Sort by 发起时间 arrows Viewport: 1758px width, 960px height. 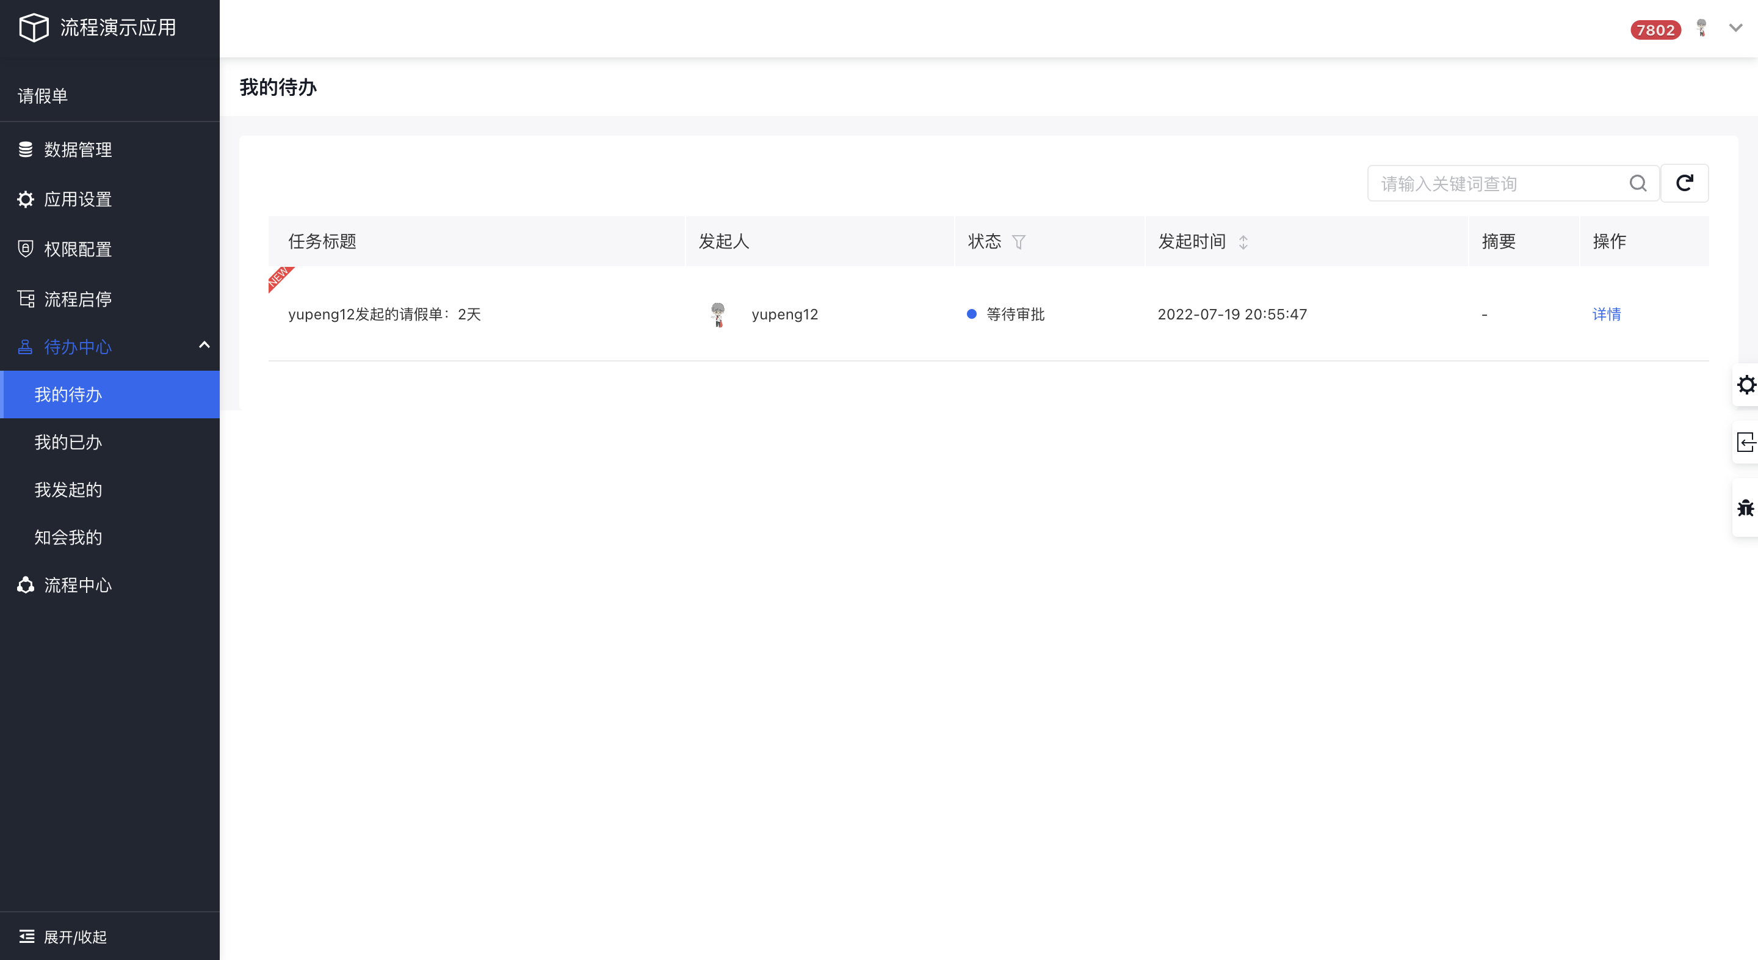click(x=1243, y=242)
